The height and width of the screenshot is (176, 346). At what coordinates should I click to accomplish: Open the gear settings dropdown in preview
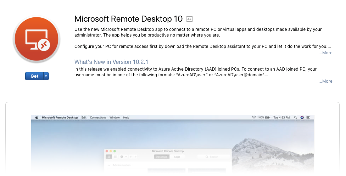pos(123,157)
